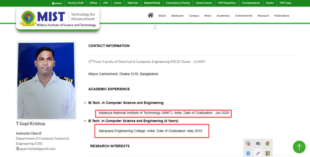
Task: Open the Career link in top bar
Action: click(118, 3)
